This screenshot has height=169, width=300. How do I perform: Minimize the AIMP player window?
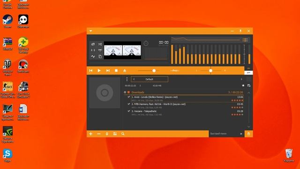pyautogui.click(x=232, y=31)
